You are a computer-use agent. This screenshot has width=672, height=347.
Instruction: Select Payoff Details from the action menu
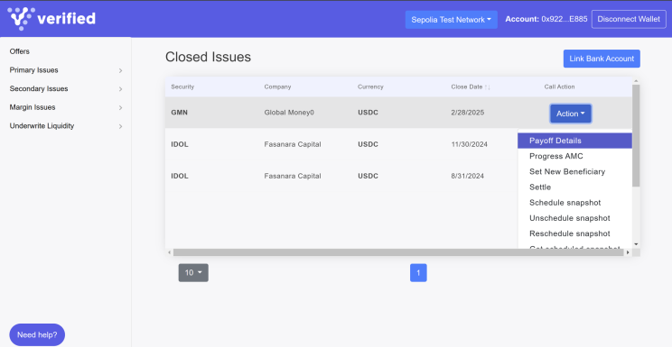coord(574,141)
